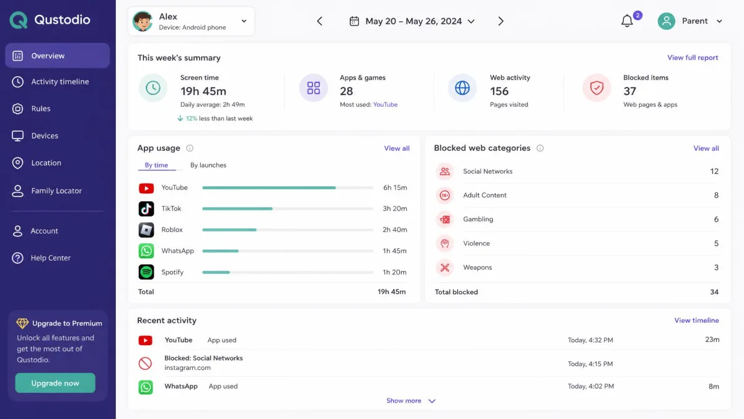Click the Roblox usage progress bar
Viewport: 744px width, 419px height.
point(288,230)
